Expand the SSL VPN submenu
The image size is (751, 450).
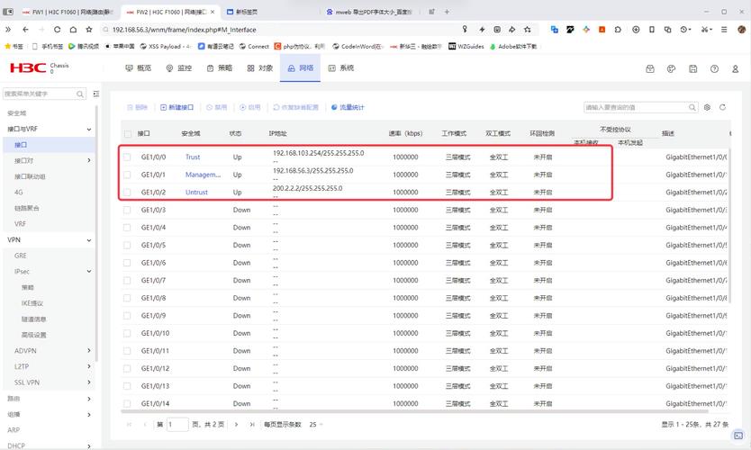(88, 382)
